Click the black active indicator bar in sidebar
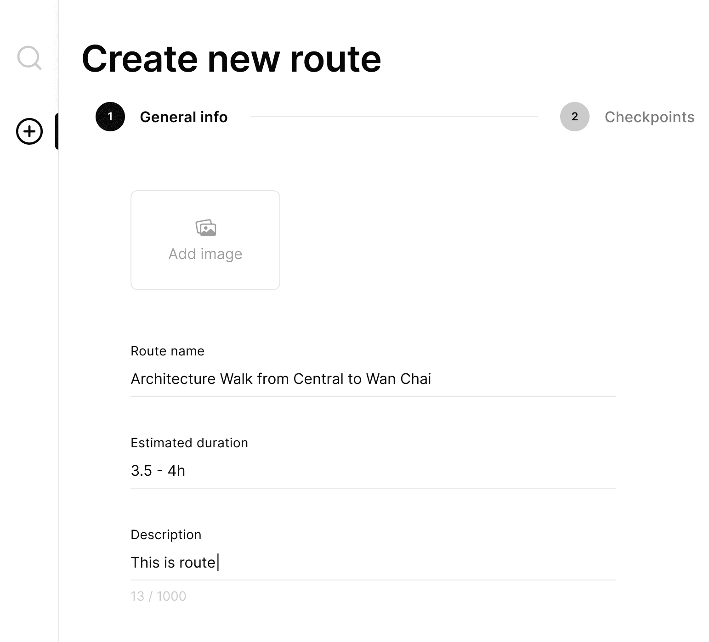The height and width of the screenshot is (642, 709). coord(57,131)
